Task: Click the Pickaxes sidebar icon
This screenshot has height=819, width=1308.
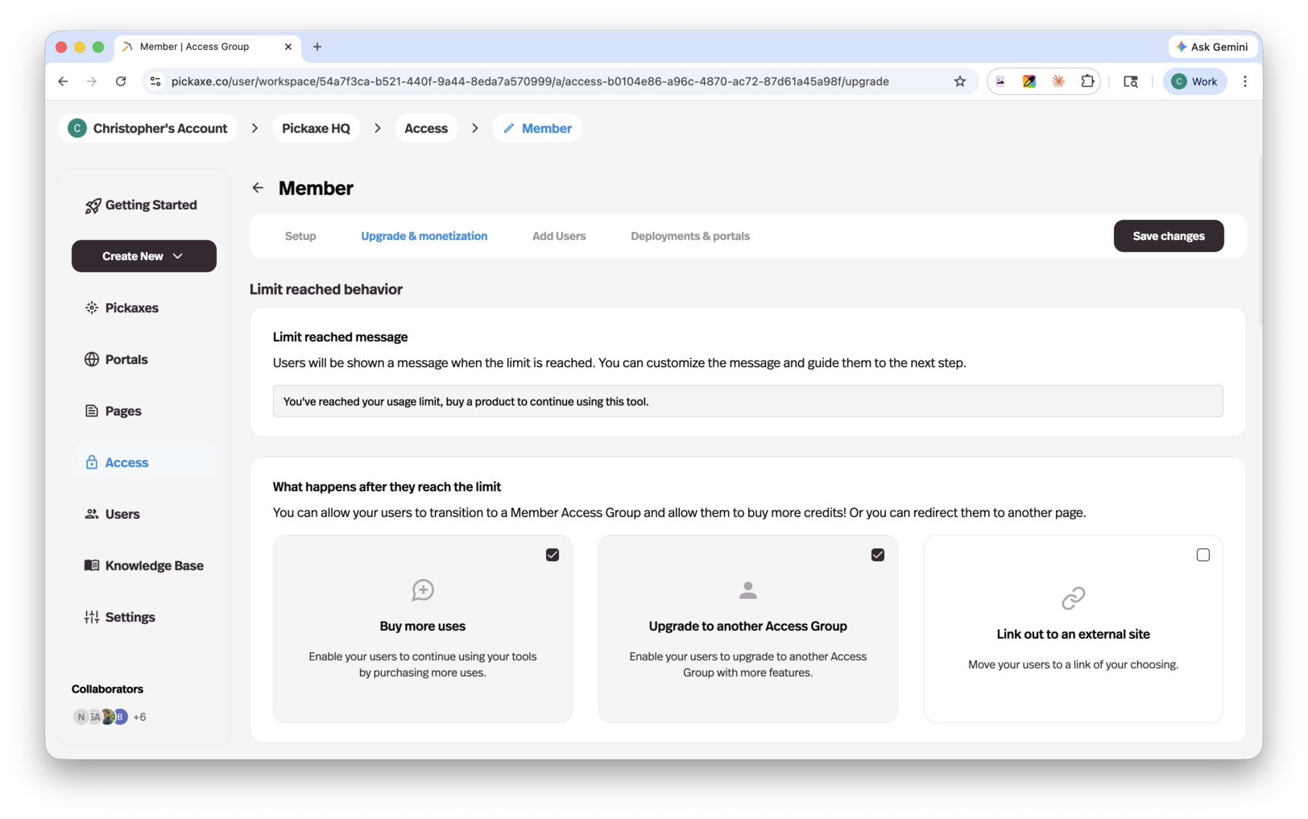Action: (92, 308)
